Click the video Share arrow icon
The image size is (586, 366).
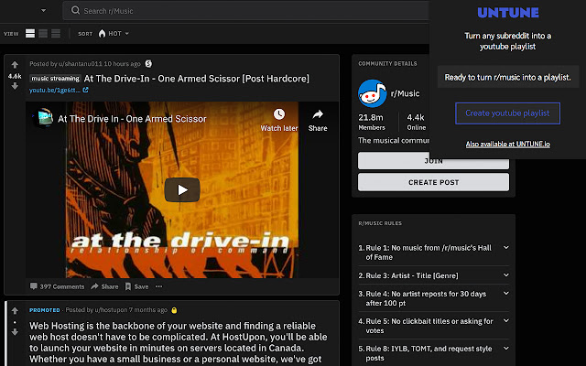(318, 114)
